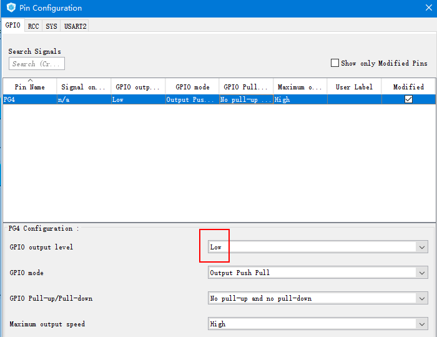
Task: Open the USART2 tab
Action: pos(76,26)
